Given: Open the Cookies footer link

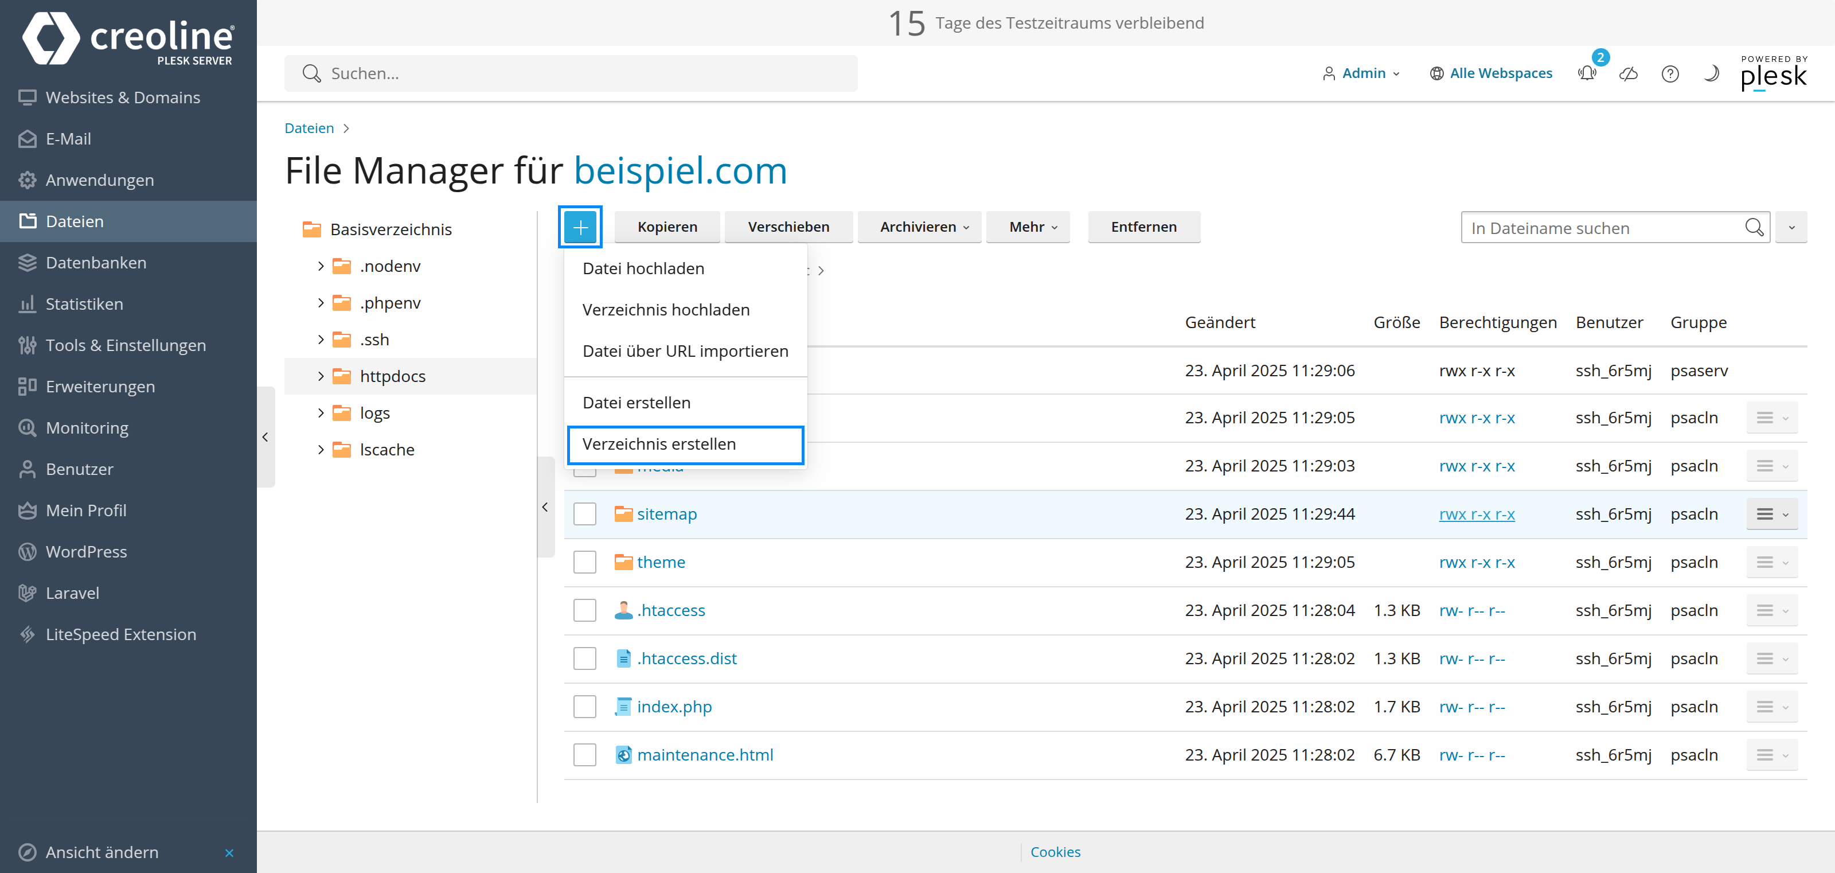Looking at the screenshot, I should 1055,852.
